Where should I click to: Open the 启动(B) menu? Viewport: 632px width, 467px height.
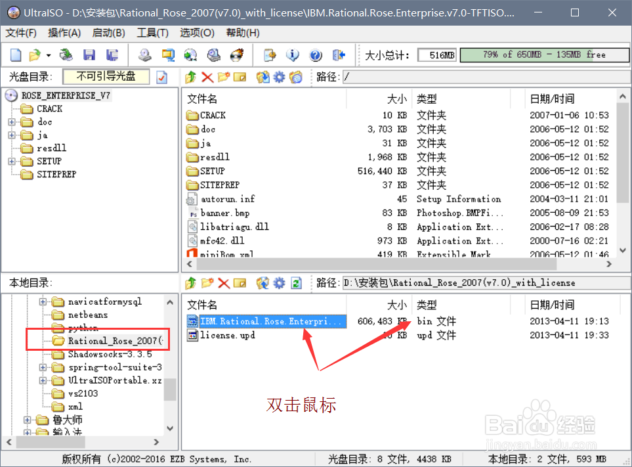point(109,33)
